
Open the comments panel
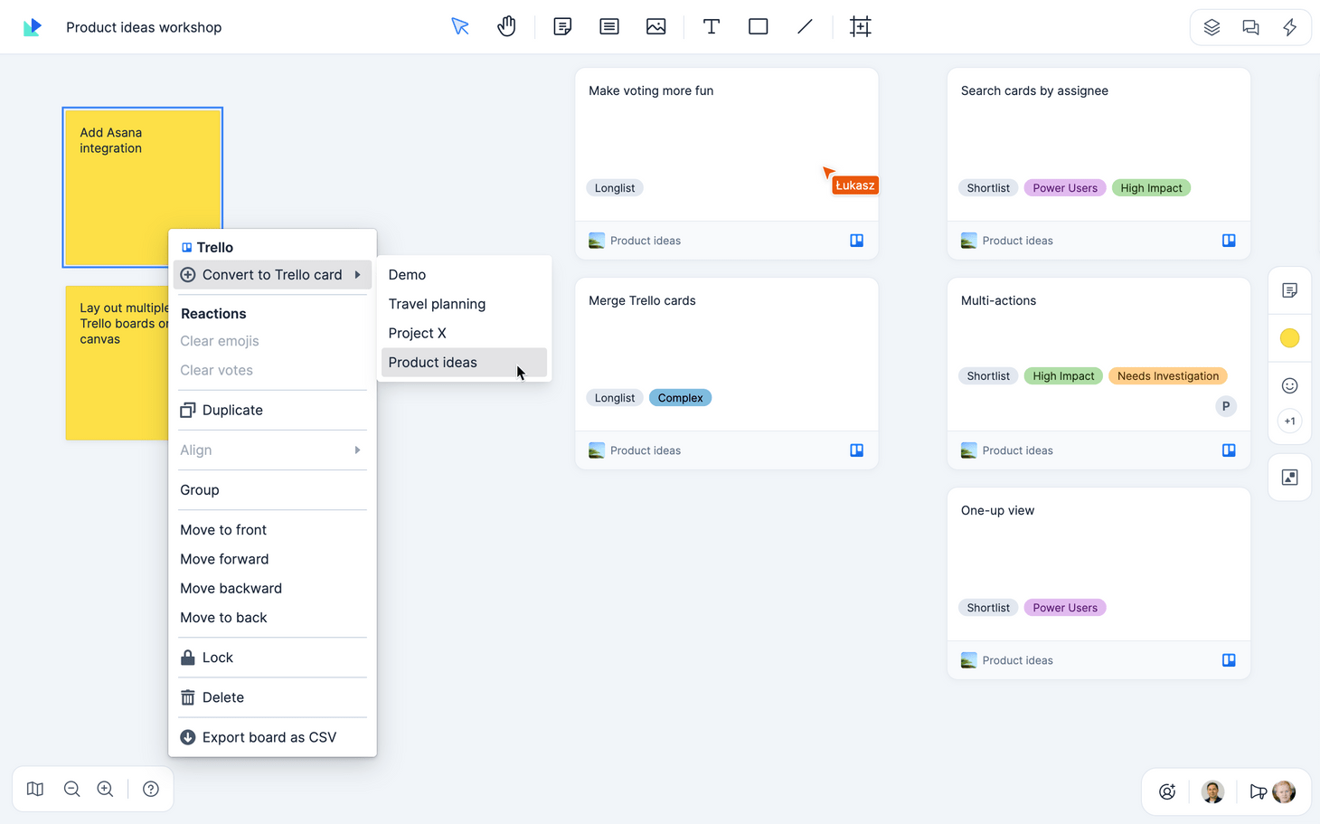click(1250, 27)
